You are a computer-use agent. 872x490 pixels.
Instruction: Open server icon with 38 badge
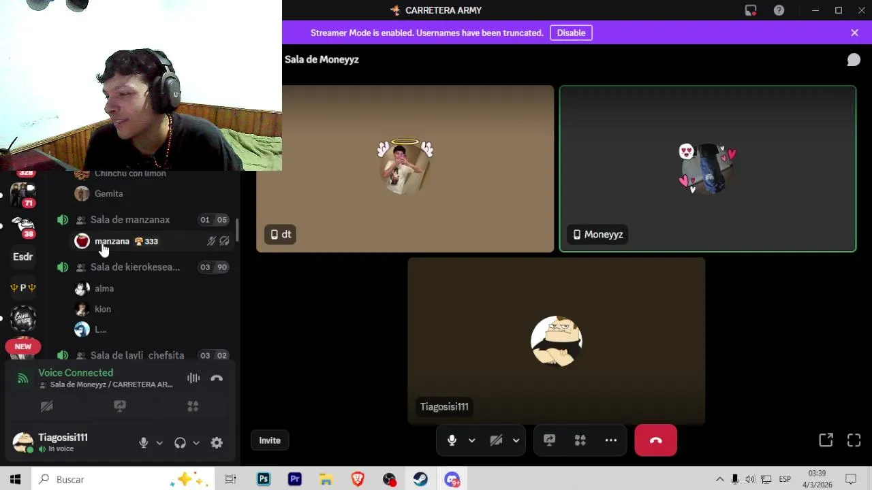coord(23,226)
